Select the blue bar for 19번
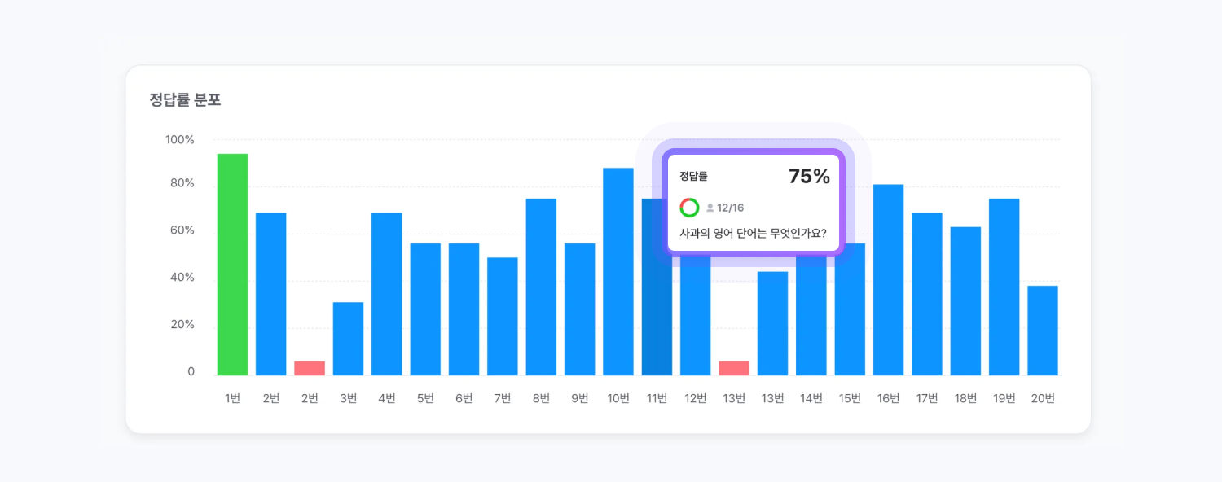This screenshot has height=482, width=1222. tap(1004, 287)
